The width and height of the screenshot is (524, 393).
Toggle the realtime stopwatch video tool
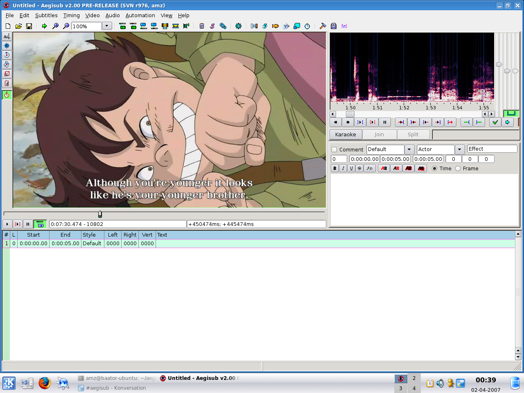pyautogui.click(x=7, y=95)
